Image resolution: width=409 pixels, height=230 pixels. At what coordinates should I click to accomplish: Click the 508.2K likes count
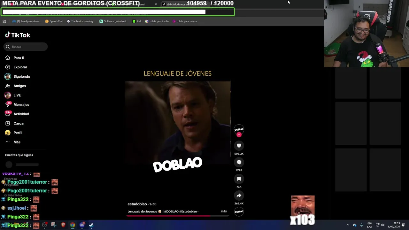[239, 154]
